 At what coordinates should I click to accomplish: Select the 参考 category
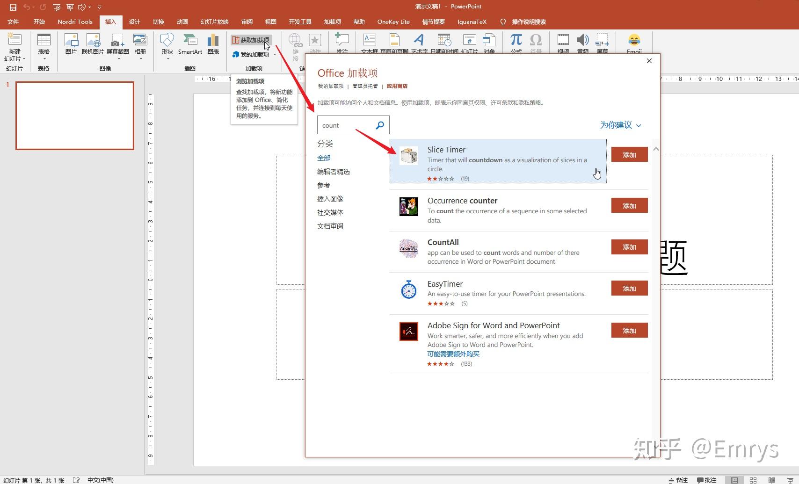[324, 185]
